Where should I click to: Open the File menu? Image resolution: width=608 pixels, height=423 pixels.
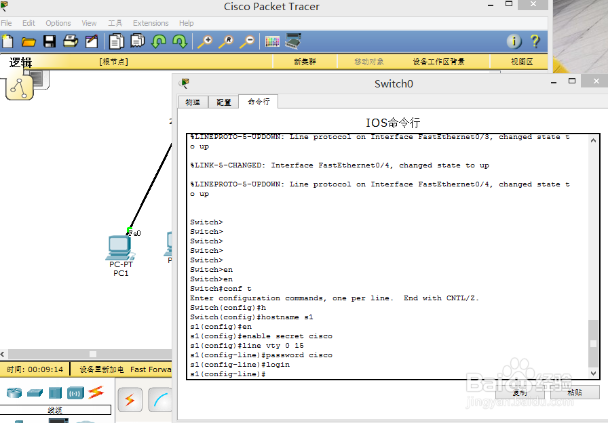coord(6,23)
